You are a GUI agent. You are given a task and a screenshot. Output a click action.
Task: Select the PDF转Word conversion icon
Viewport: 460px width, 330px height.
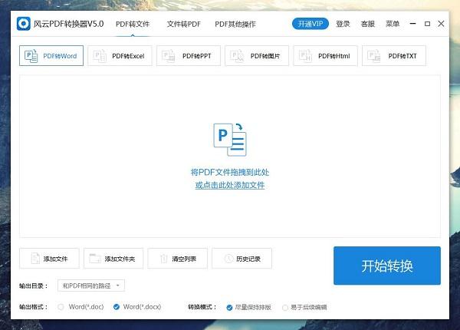coord(31,56)
